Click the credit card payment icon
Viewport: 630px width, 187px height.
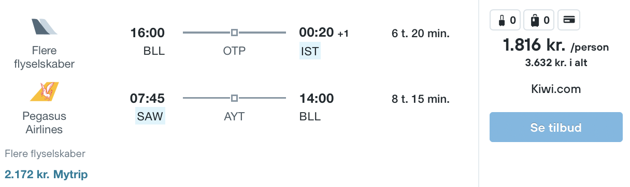point(568,21)
